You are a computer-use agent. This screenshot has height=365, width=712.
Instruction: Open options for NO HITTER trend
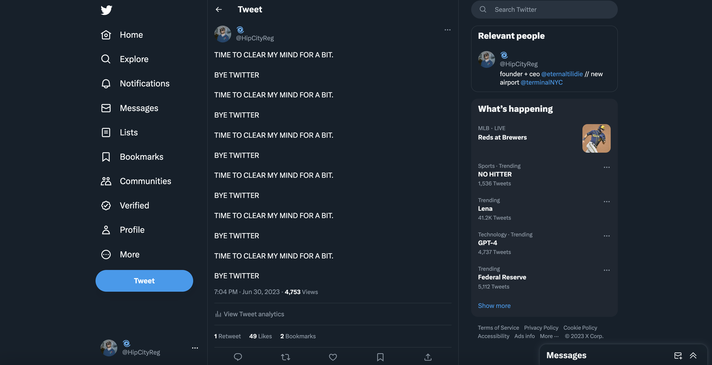coord(607,167)
